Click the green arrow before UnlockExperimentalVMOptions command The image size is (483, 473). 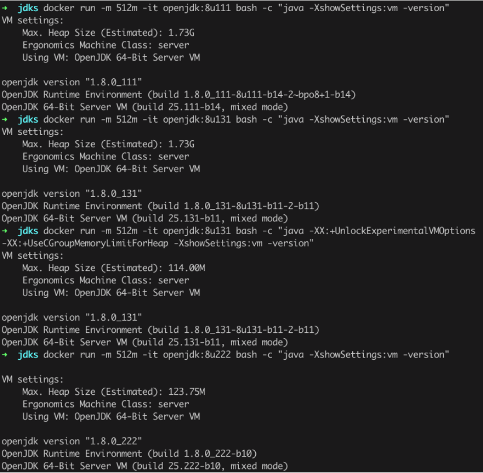pos(5,231)
